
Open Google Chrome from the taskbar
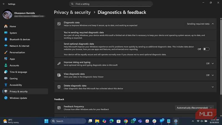point(126,121)
